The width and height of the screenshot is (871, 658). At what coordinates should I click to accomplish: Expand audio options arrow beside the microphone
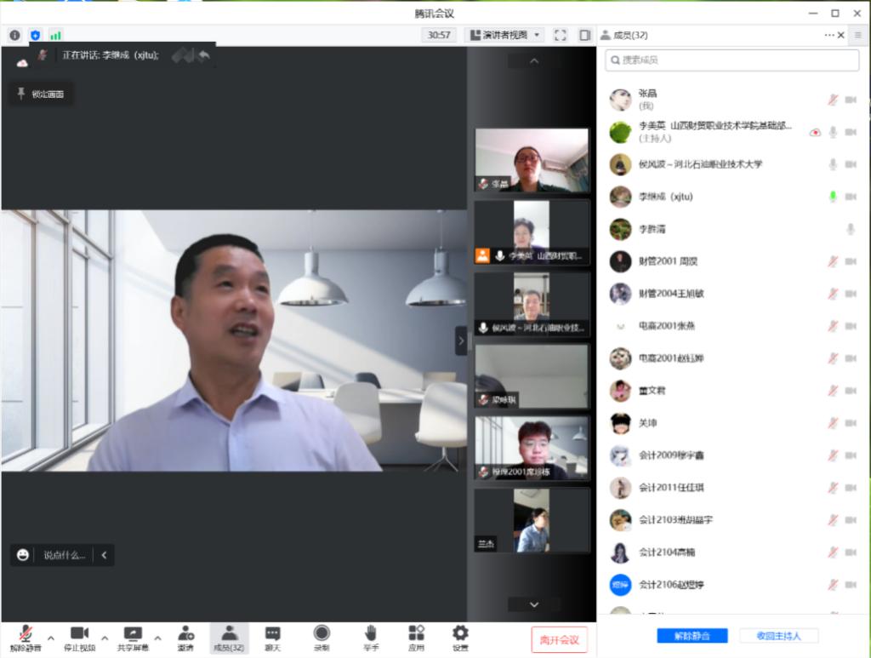tap(50, 638)
